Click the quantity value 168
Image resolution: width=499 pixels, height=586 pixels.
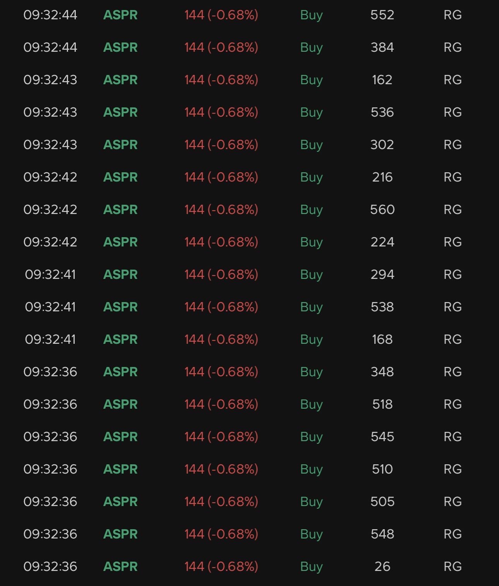(x=382, y=340)
